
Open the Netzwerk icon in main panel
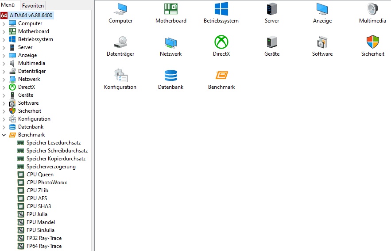tap(171, 42)
